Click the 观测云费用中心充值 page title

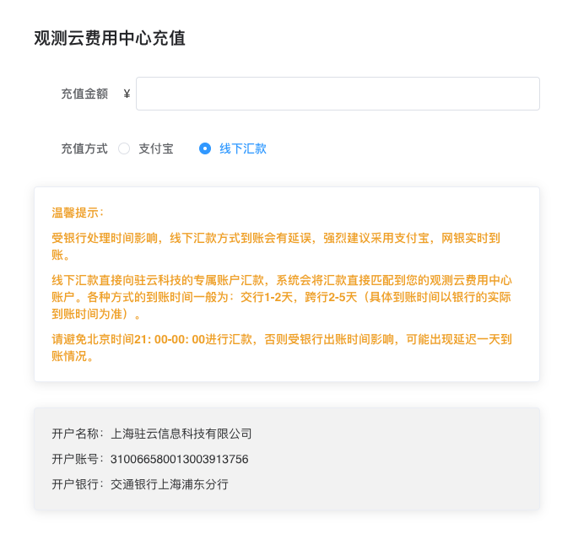(110, 38)
